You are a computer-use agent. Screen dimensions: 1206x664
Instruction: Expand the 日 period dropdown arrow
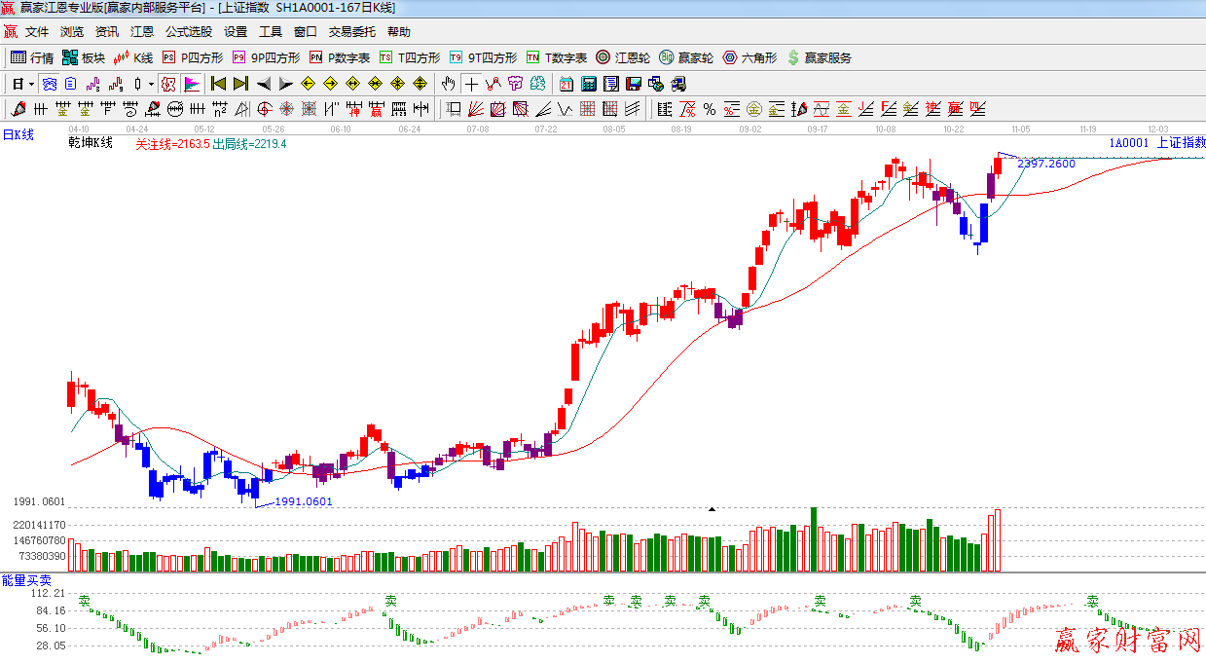pyautogui.click(x=31, y=84)
